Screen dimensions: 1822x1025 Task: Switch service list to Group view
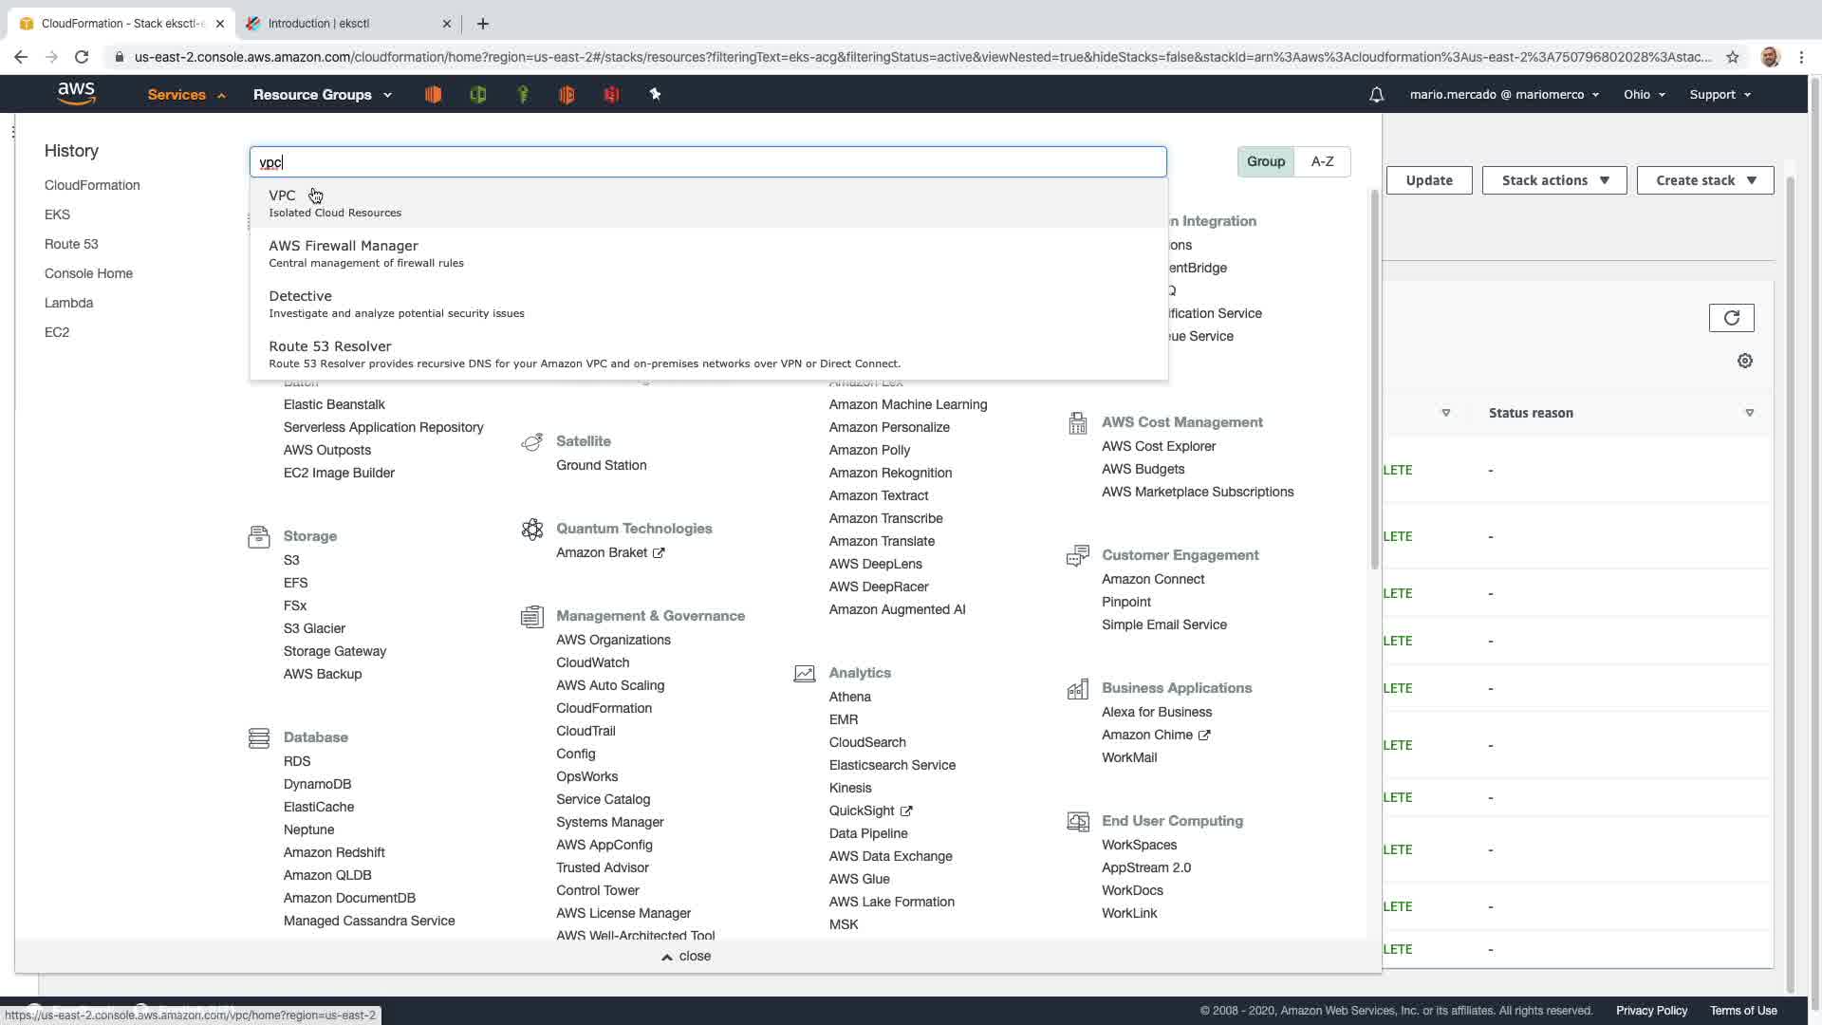click(1265, 161)
